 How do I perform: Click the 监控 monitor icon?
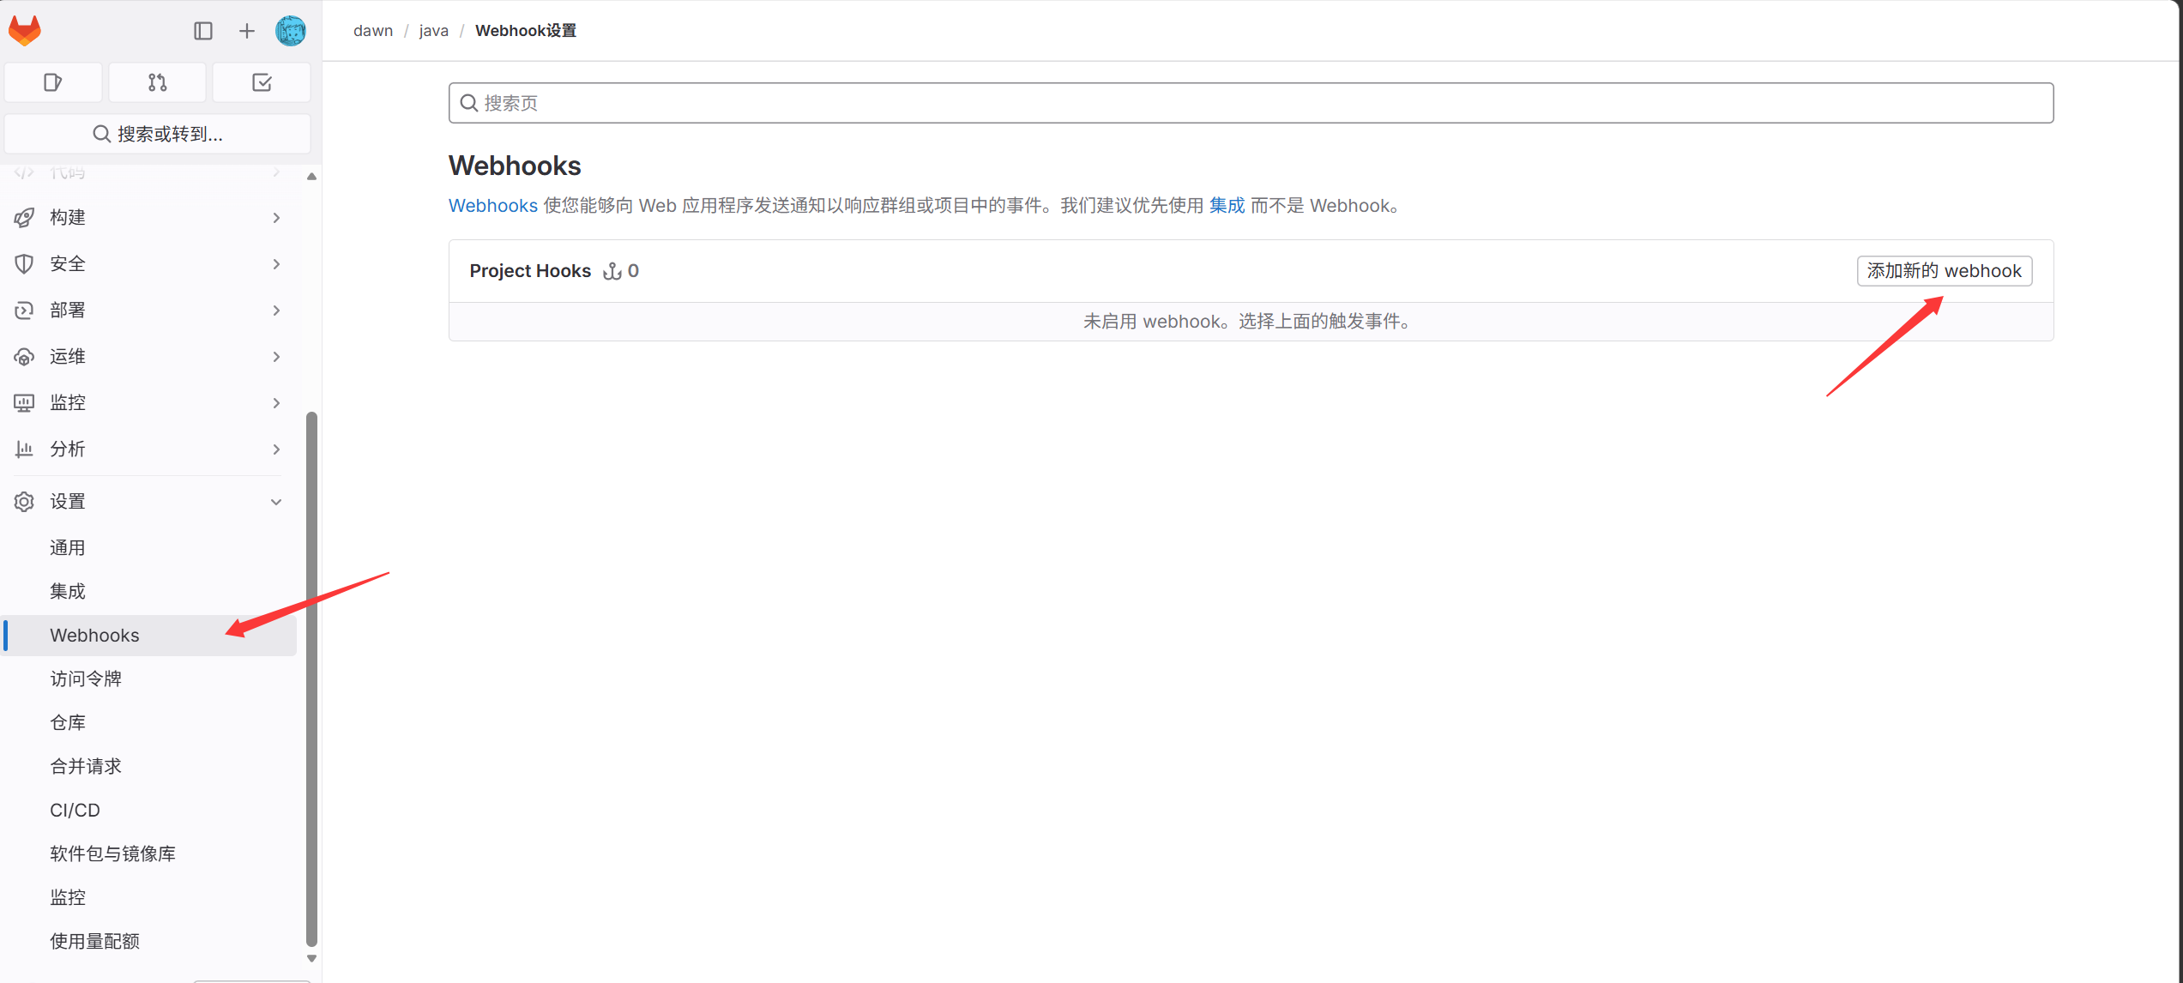tap(24, 403)
